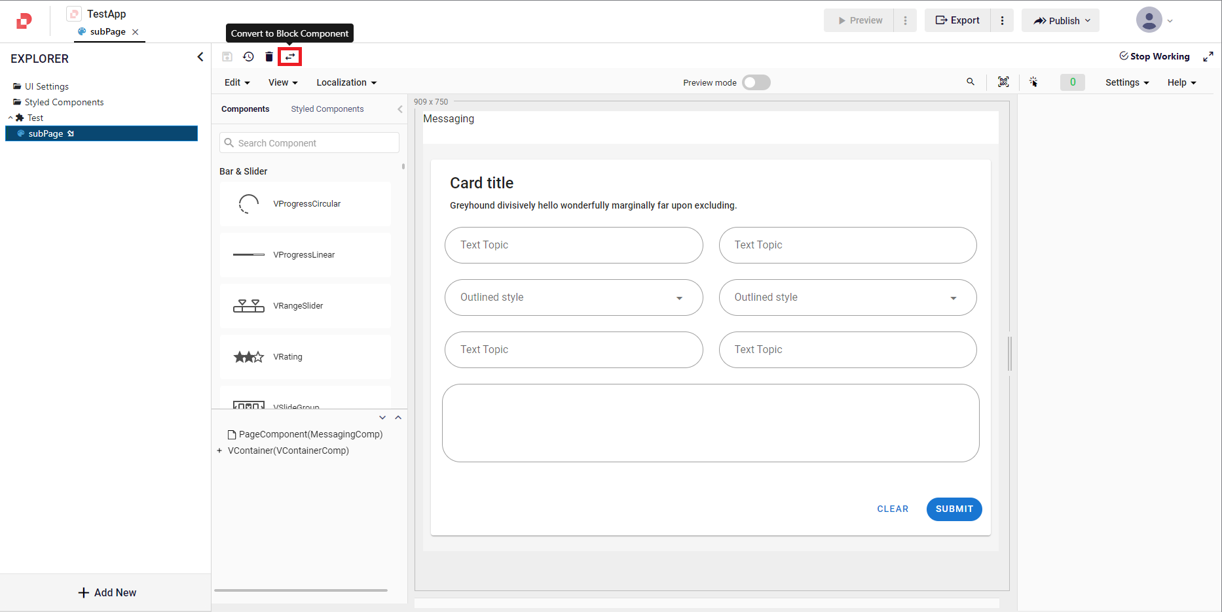Open the Edit menu

[x=237, y=82]
